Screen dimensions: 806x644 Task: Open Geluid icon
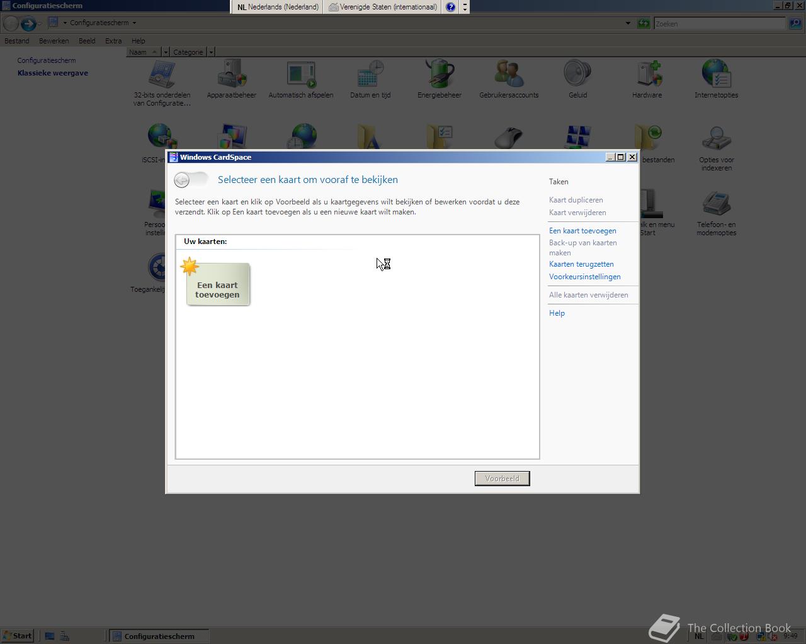(578, 79)
